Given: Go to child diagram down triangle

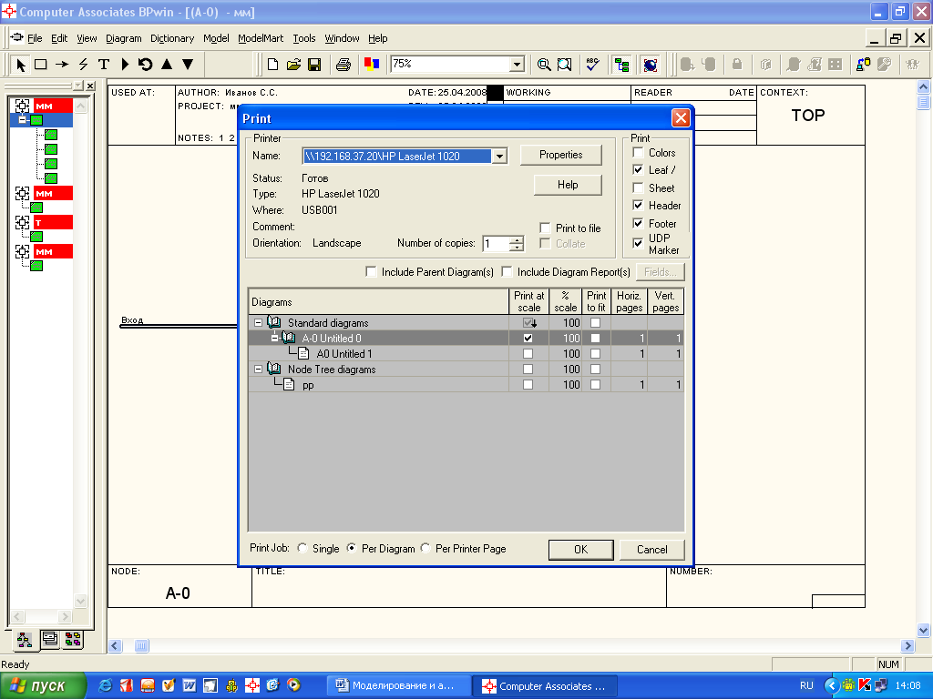Looking at the screenshot, I should click(188, 65).
